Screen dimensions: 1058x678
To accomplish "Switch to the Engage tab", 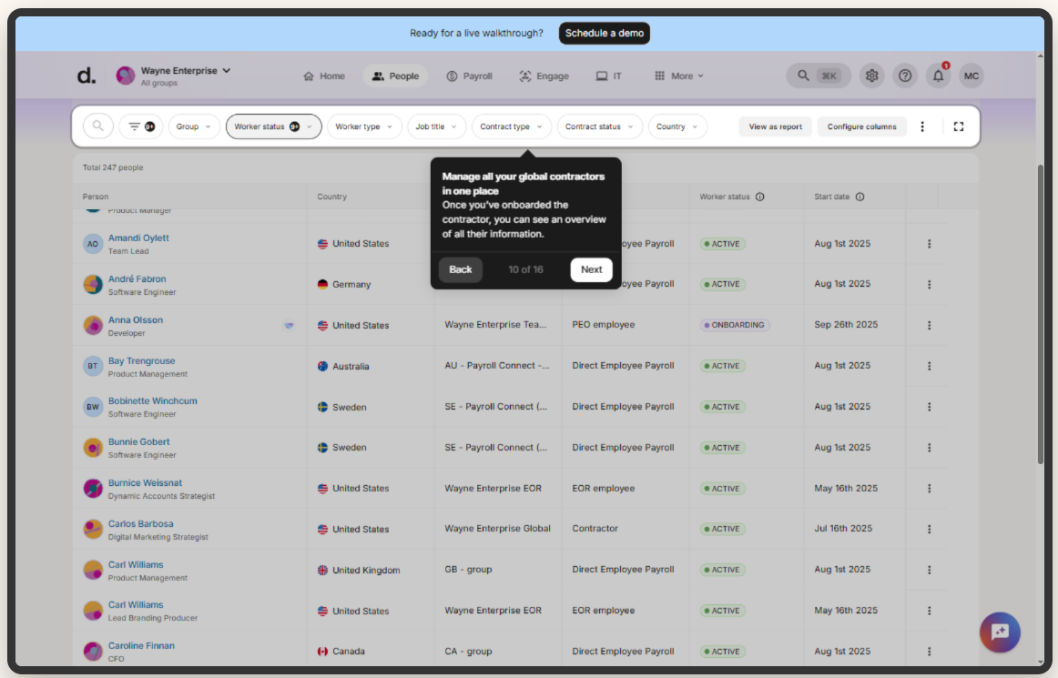I will (544, 76).
